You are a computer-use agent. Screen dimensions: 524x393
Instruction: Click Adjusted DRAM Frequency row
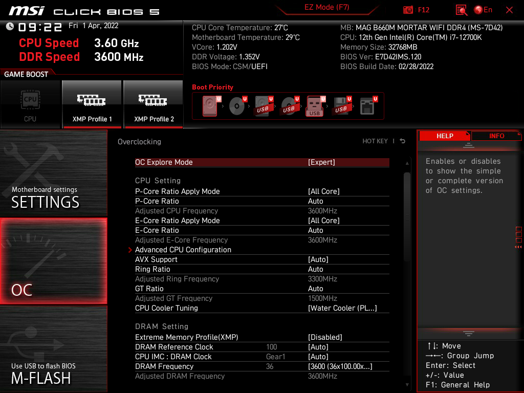pos(262,376)
